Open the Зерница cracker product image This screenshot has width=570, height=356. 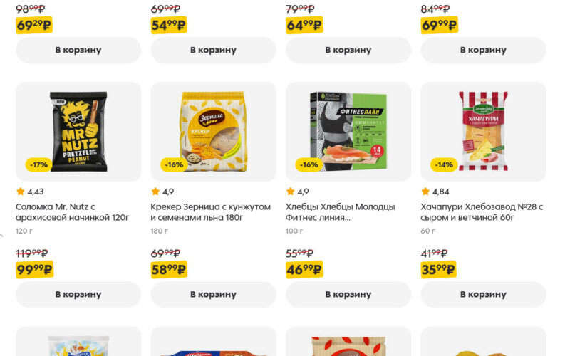coord(213,132)
